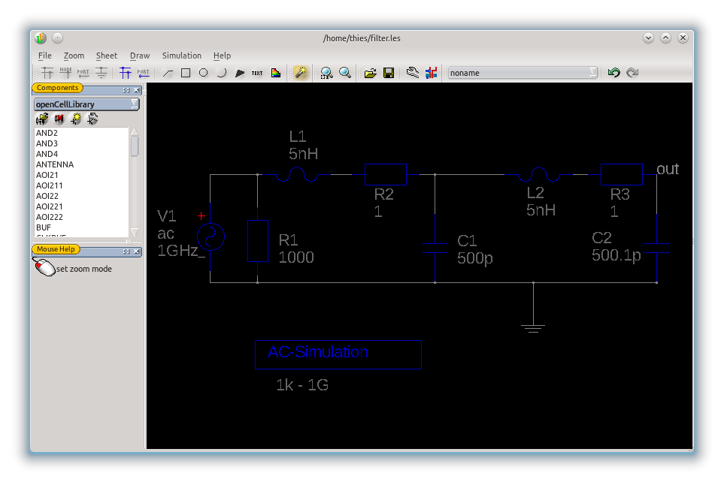This screenshot has height=482, width=724.
Task: Select AOI221 in component list
Action: (x=81, y=206)
